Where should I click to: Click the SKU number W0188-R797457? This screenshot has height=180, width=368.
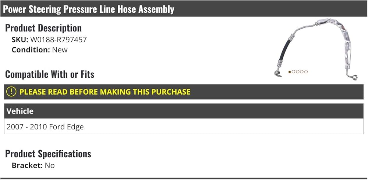point(58,40)
